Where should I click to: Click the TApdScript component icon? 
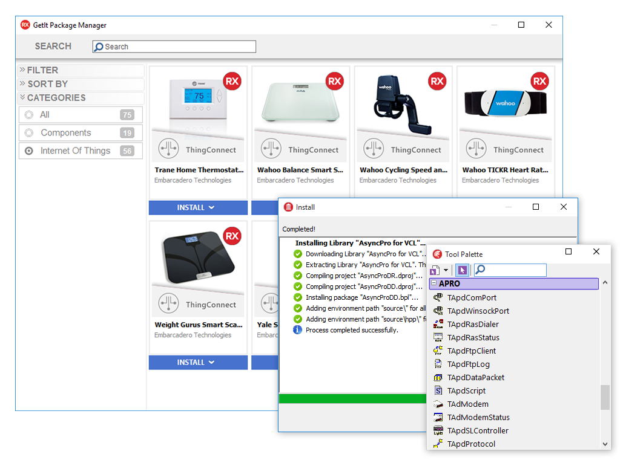point(438,391)
